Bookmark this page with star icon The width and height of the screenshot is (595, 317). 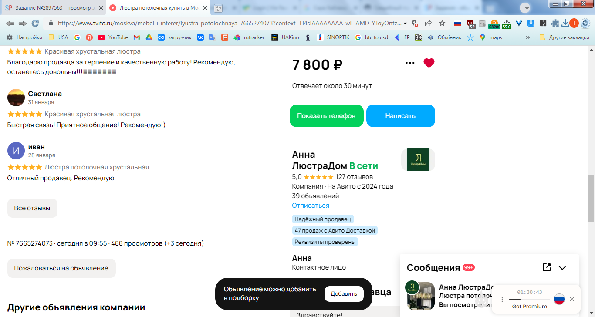pyautogui.click(x=442, y=23)
